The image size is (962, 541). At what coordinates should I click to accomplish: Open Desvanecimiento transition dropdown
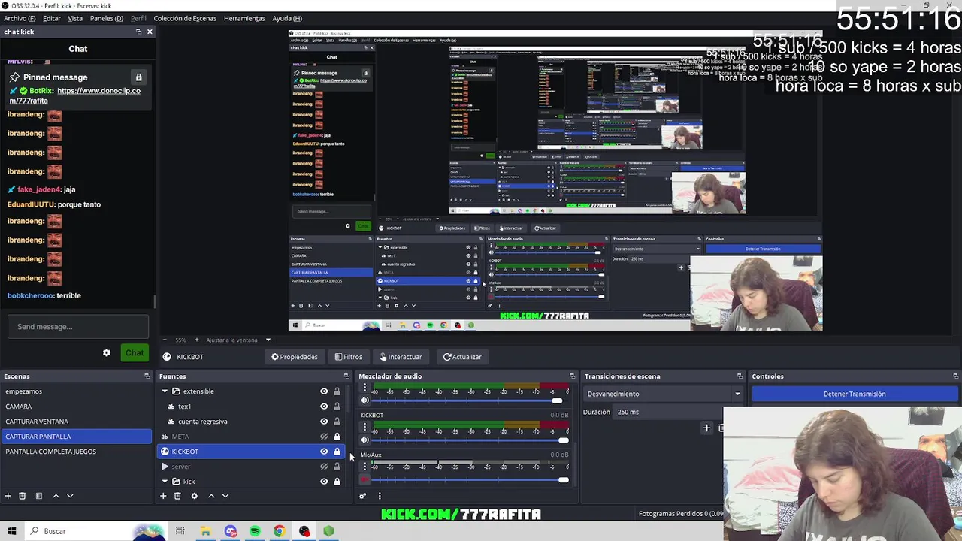[664, 394]
